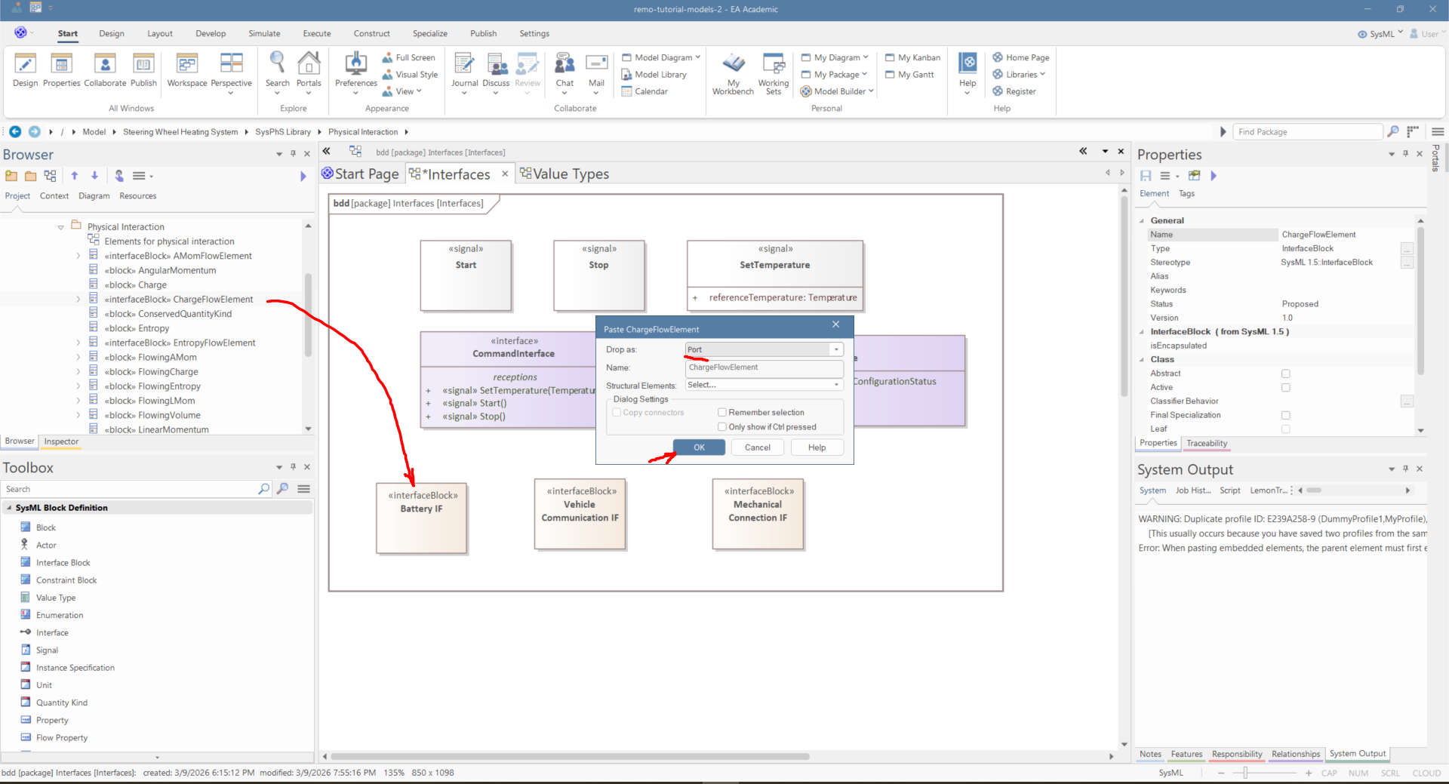This screenshot has height=784, width=1449.
Task: Adjust the zoom slider in status bar
Action: point(1246,773)
